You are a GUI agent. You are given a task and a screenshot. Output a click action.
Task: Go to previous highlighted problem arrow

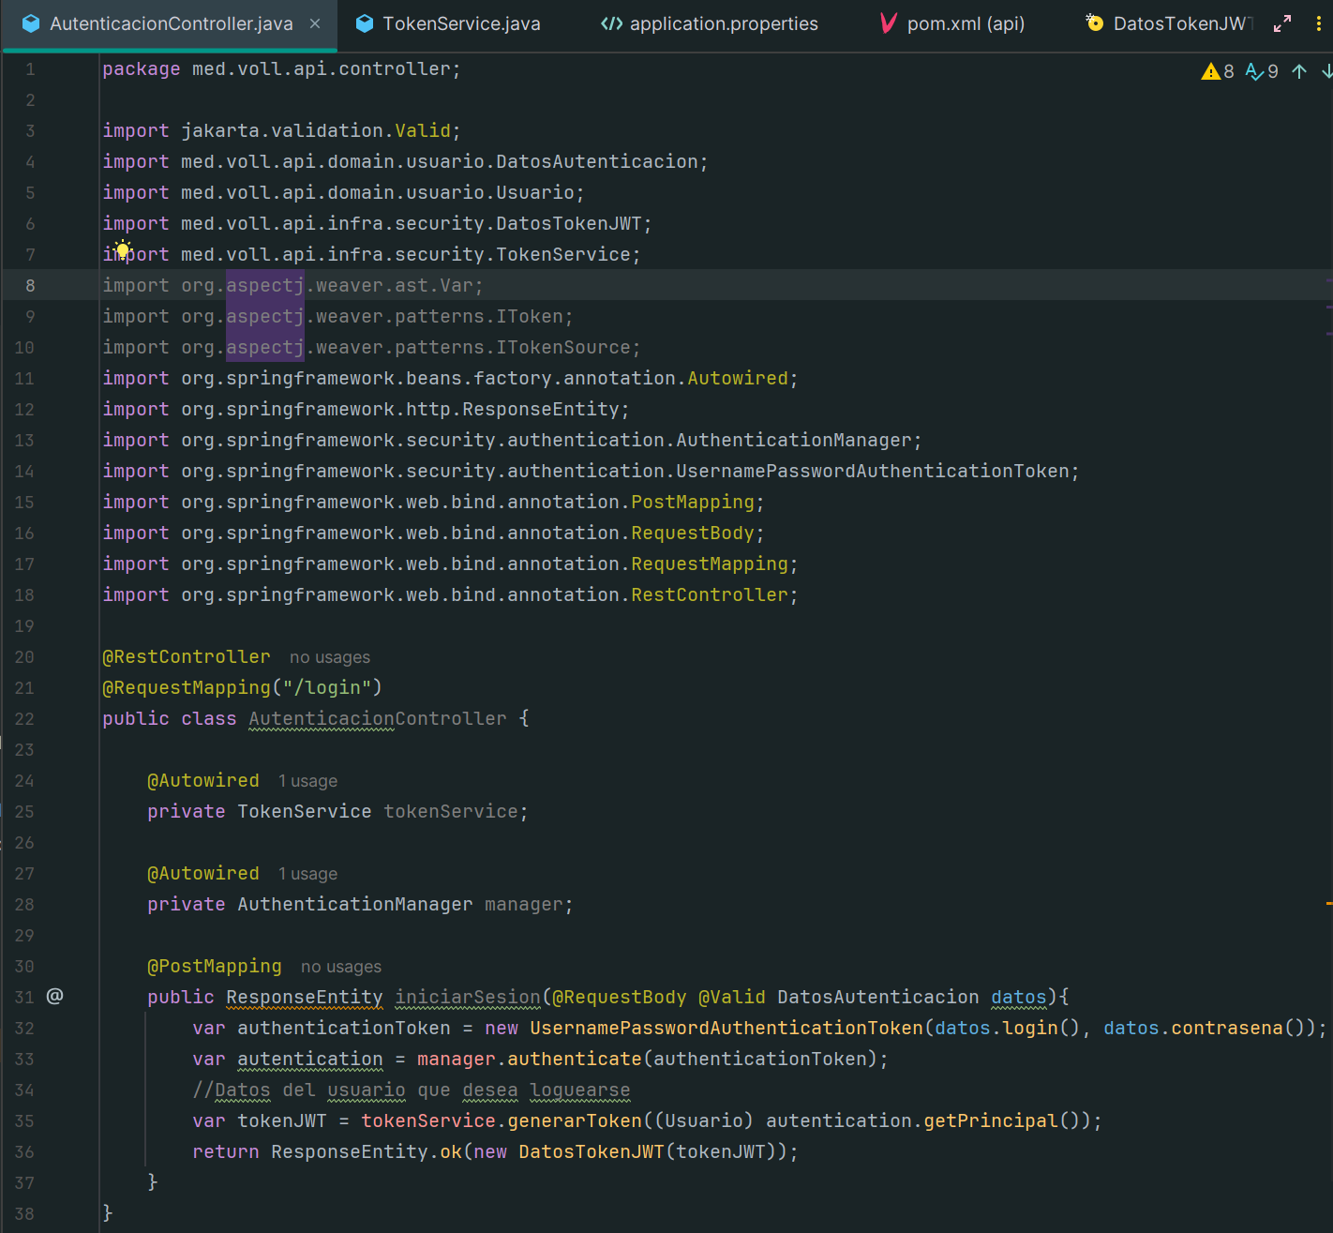(1299, 71)
